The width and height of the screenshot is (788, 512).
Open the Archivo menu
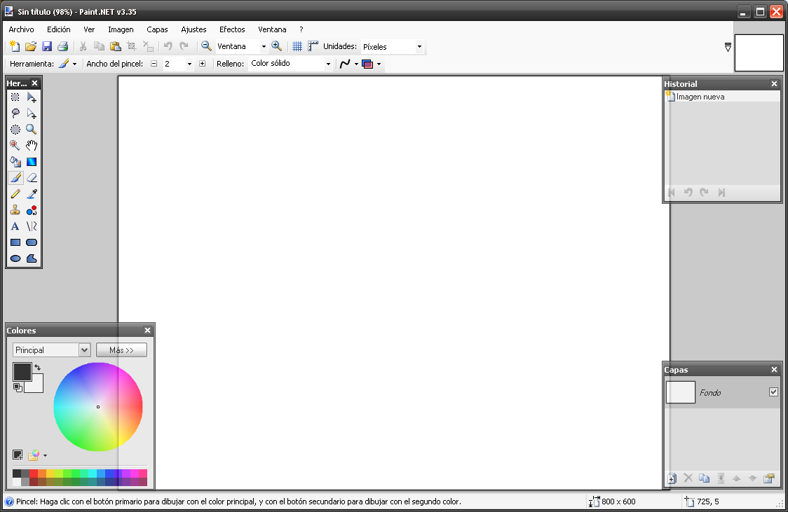click(x=21, y=29)
